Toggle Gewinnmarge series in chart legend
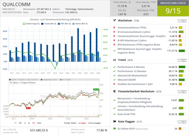 click(x=31, y=24)
